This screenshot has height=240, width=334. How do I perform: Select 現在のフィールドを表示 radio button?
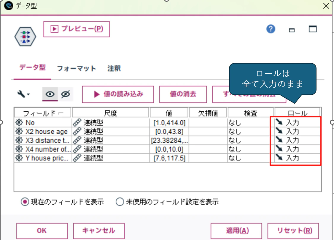click(x=25, y=202)
